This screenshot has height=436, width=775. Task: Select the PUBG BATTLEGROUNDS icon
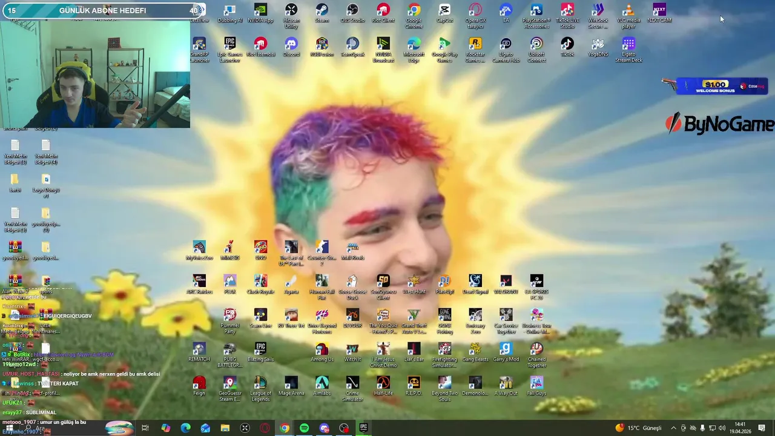[229, 355]
